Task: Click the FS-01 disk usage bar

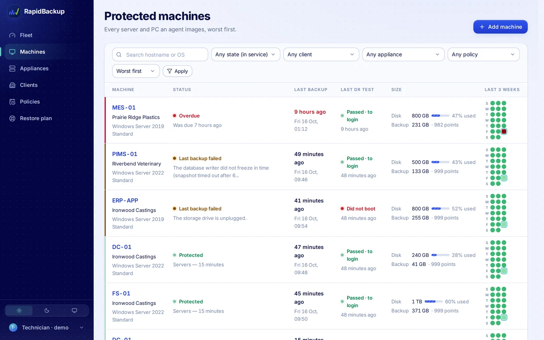Action: (x=434, y=301)
